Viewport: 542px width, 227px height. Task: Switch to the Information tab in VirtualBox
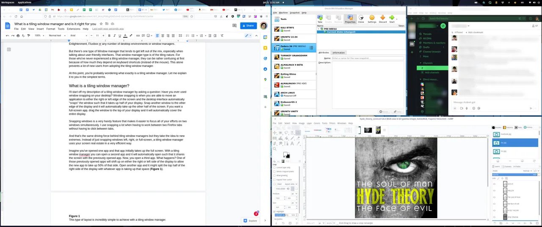pos(338,53)
